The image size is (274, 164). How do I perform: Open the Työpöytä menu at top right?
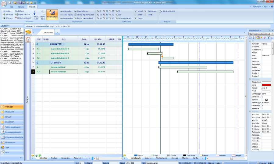click(257, 7)
